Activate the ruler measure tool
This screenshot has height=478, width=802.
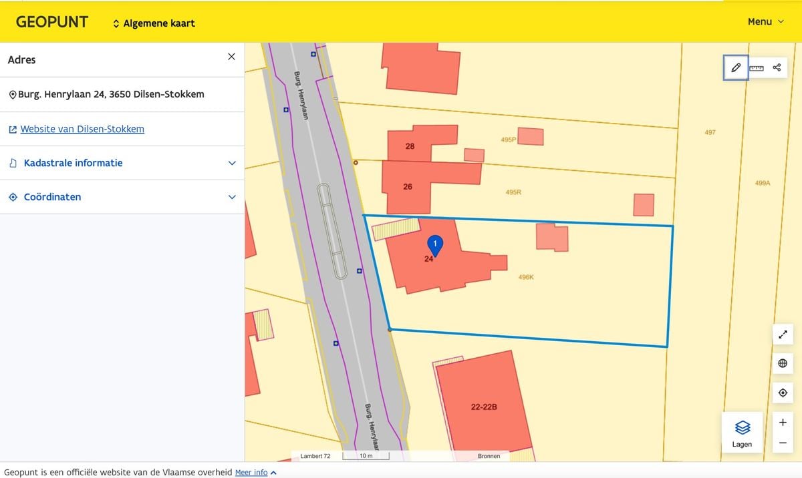(x=757, y=67)
